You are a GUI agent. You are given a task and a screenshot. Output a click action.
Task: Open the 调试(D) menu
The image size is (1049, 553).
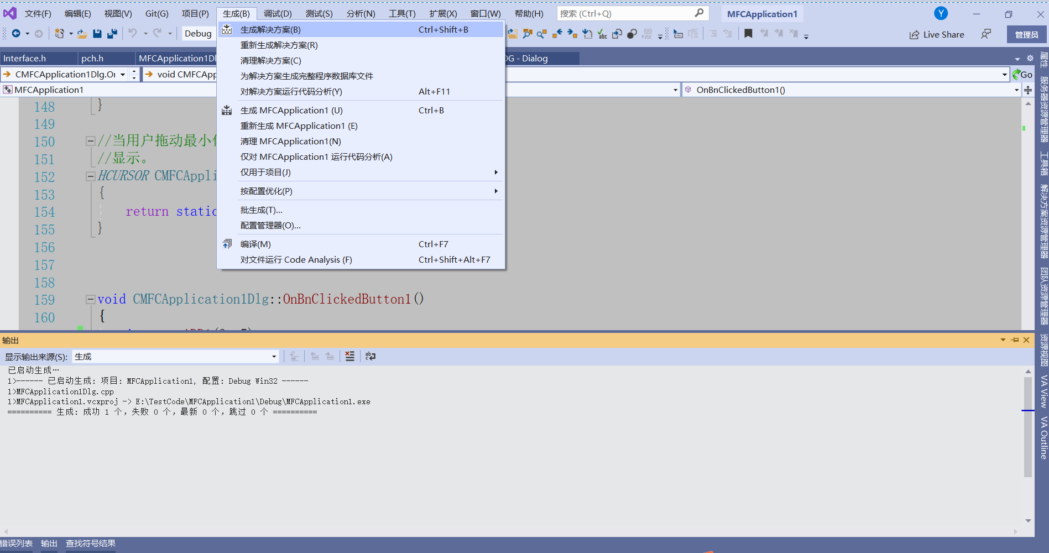tap(278, 13)
